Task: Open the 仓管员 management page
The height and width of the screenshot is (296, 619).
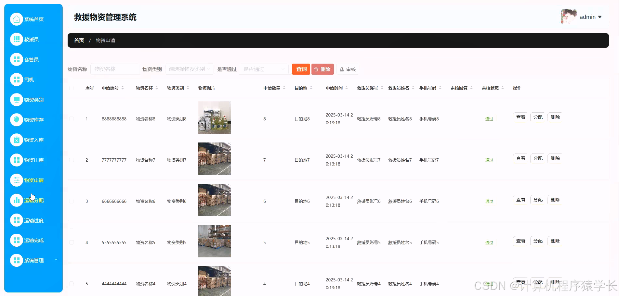Action: 31,59
